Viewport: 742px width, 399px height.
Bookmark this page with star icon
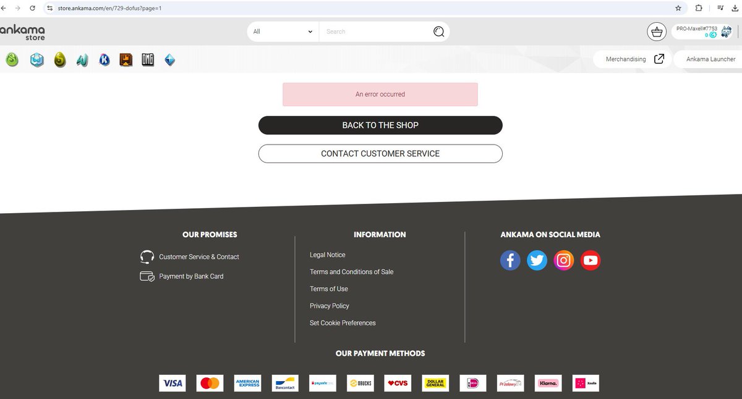click(x=678, y=8)
